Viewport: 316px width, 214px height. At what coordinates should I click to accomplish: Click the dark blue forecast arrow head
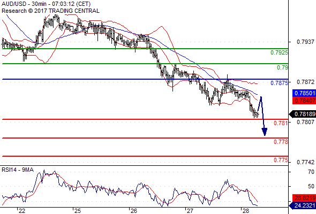click(265, 132)
